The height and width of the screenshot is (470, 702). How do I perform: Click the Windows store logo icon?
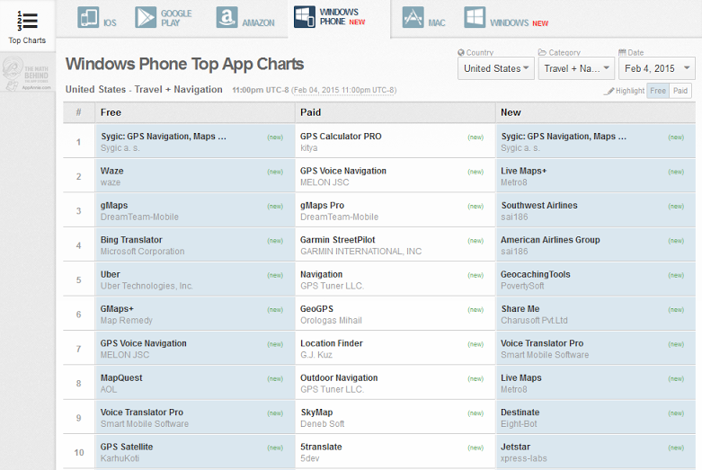475,18
